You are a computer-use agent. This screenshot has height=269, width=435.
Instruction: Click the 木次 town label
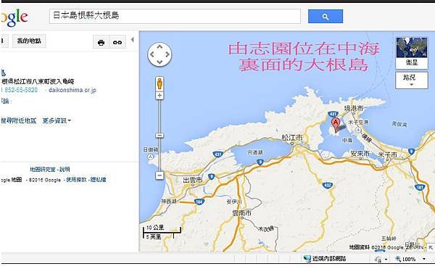click(266, 229)
